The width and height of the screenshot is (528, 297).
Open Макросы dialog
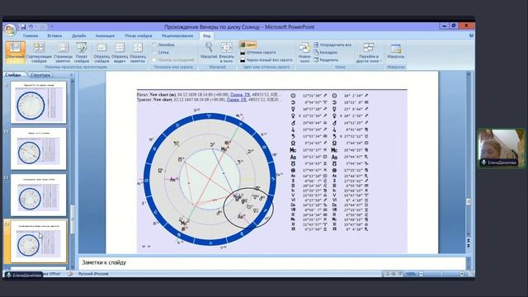pyautogui.click(x=396, y=51)
